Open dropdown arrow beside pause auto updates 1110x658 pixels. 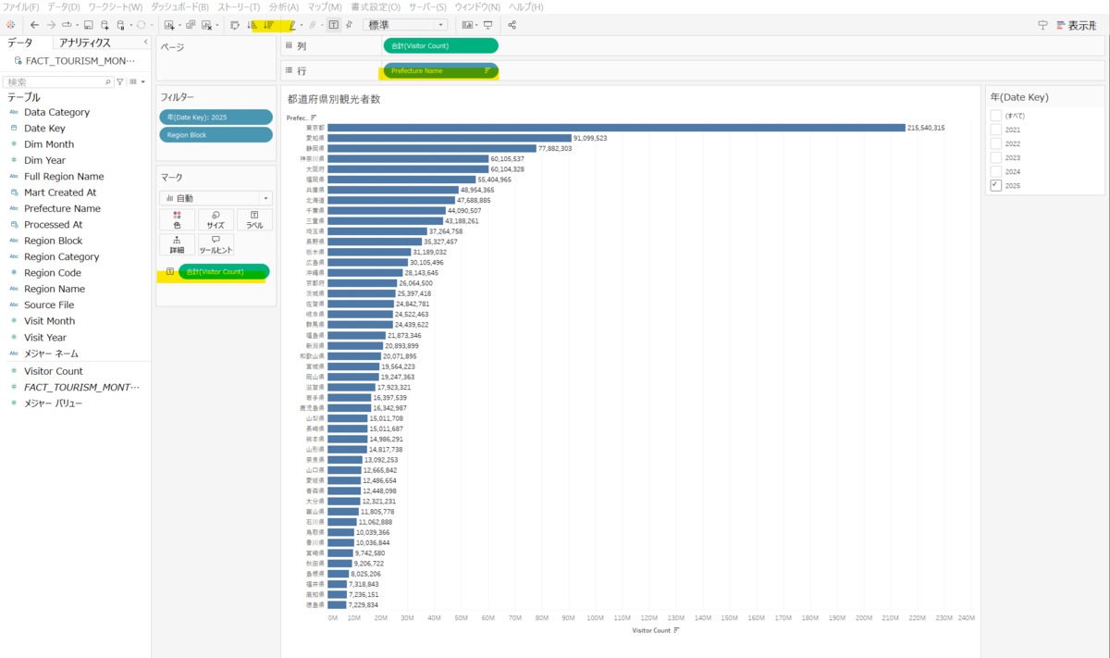pos(129,25)
